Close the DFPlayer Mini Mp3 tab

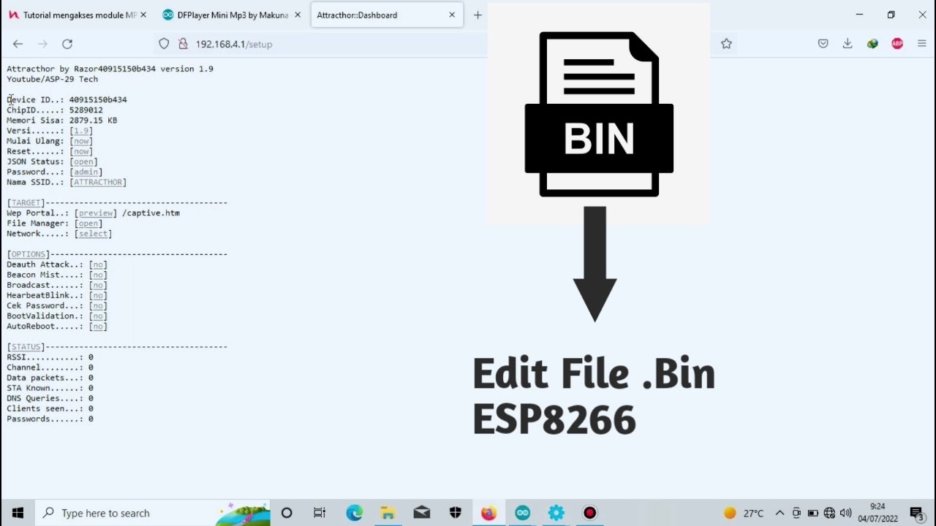pyautogui.click(x=297, y=15)
